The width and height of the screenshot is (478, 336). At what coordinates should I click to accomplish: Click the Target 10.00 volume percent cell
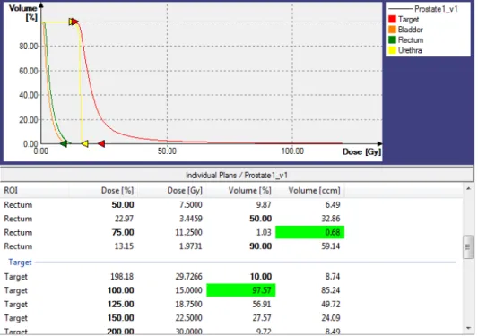261,276
